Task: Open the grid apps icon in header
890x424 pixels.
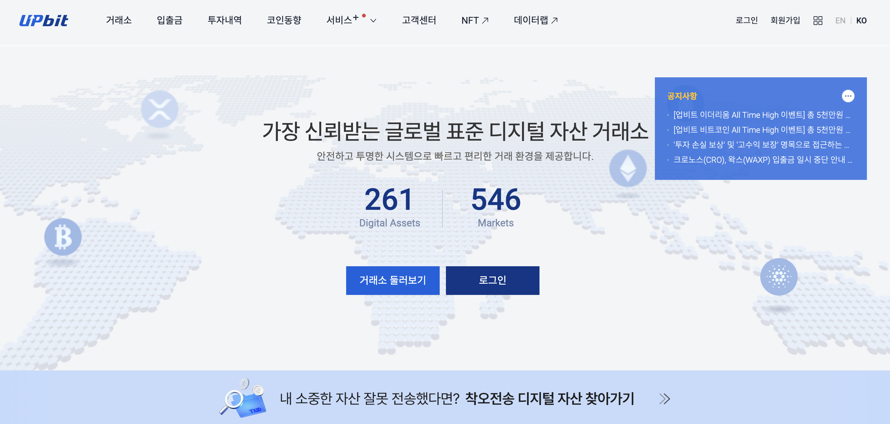Action: tap(817, 21)
